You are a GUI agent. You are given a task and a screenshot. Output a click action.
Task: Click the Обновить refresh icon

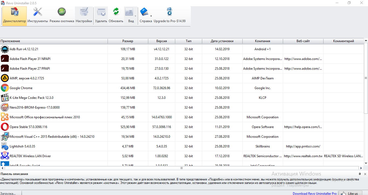116,15
